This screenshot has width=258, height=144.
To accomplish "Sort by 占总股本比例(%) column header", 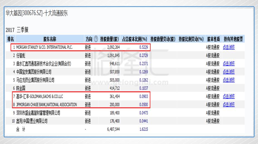I will 135,39.
